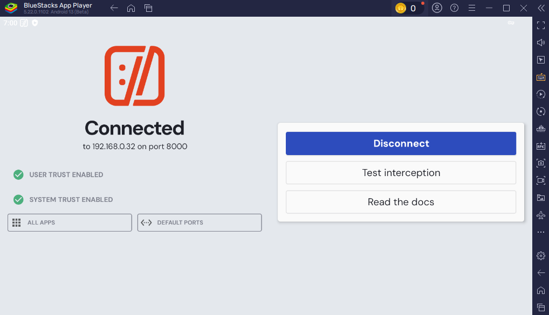Open Read the docs
This screenshot has width=549, height=315.
[x=401, y=202]
